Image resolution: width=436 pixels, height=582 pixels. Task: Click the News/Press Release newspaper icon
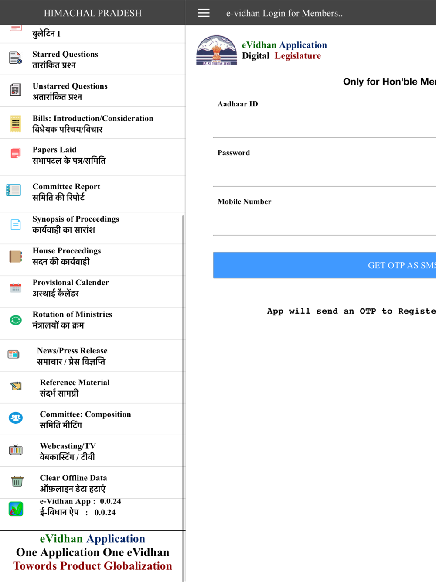[14, 354]
